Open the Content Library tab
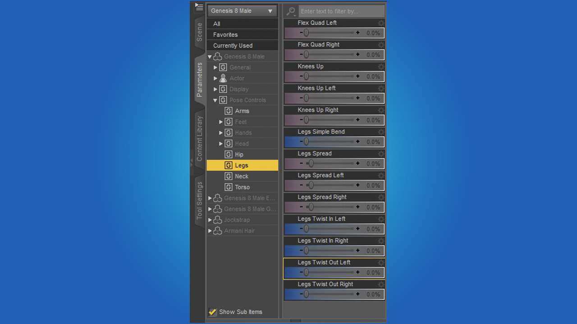Screen dimensions: 577x324 [x=199, y=139]
